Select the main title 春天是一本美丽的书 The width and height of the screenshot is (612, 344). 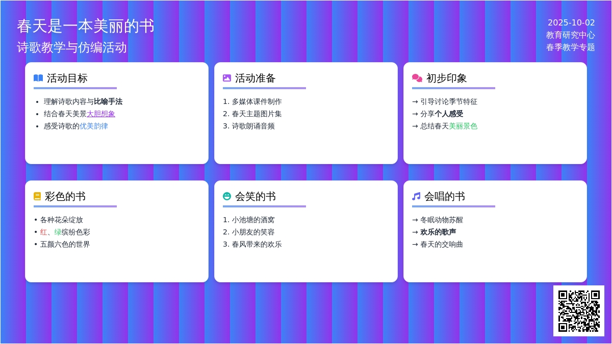(86, 26)
